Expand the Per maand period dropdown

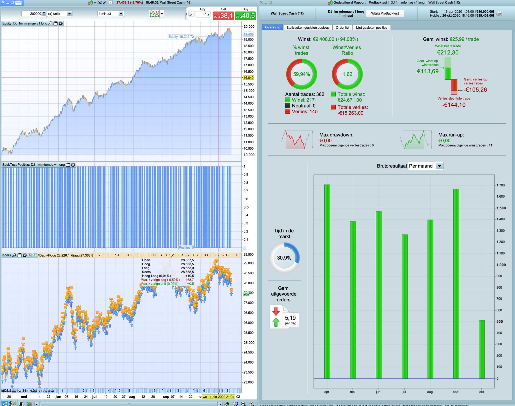coord(439,166)
